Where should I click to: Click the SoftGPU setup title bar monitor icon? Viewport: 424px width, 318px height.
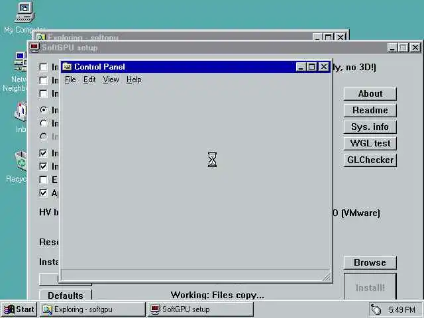coord(34,48)
